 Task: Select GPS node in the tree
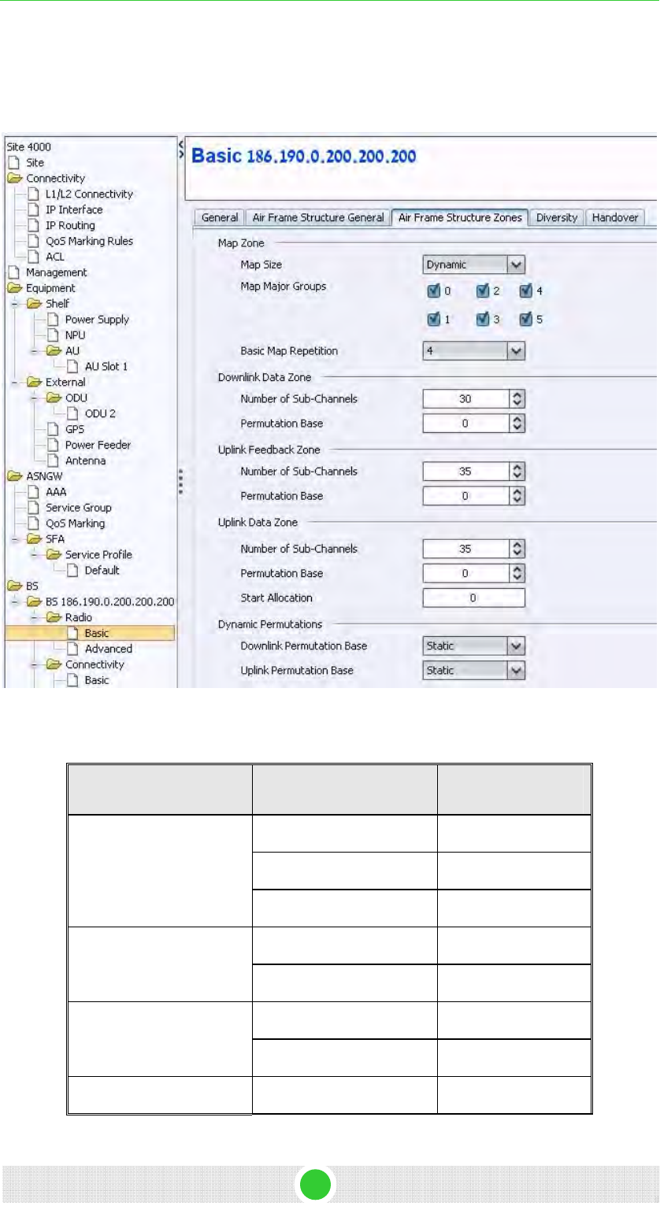74,429
